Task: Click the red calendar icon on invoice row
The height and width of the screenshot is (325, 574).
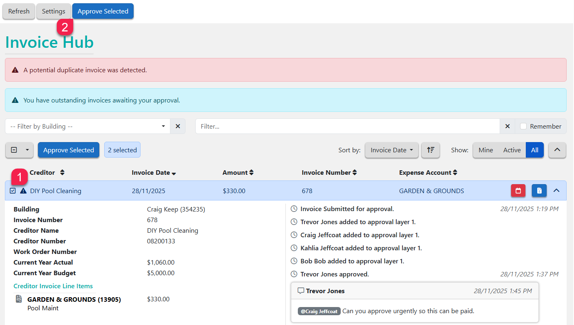Action: tap(518, 191)
